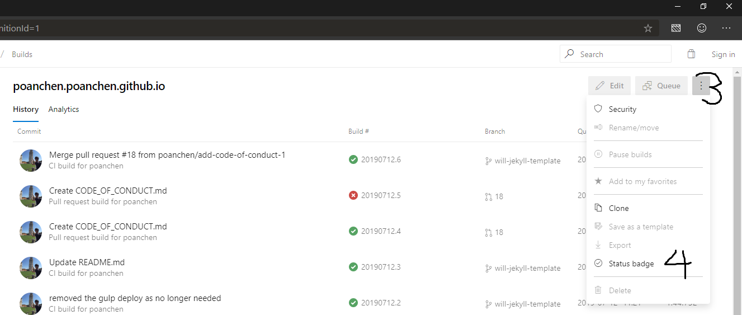Viewport: 742px width, 315px height.
Task: Click the Status badge check-circle icon
Action: click(598, 263)
